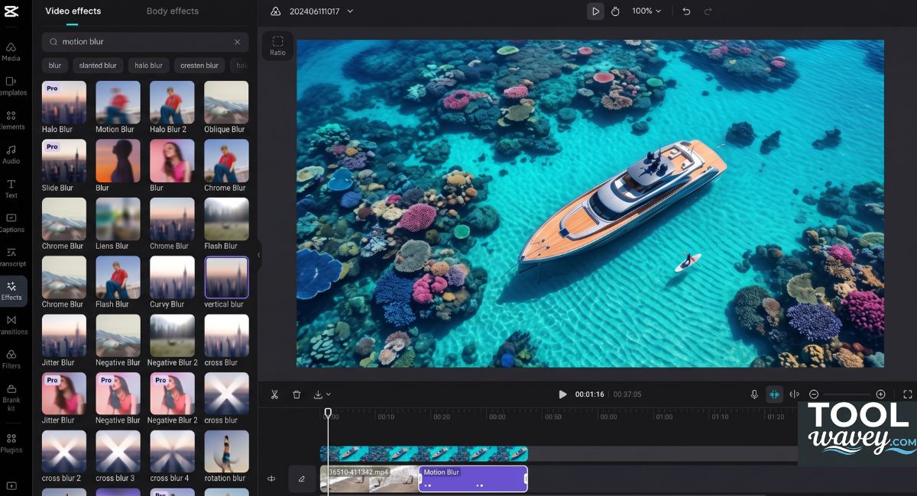Viewport: 917px width, 496px height.
Task: Apply the cross blur 3 effect thumbnail
Action: pyautogui.click(x=118, y=452)
